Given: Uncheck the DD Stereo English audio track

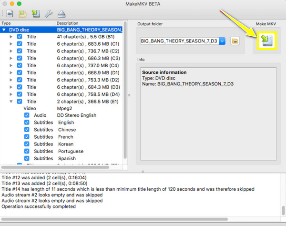Looking at the screenshot, I should click(27, 115).
